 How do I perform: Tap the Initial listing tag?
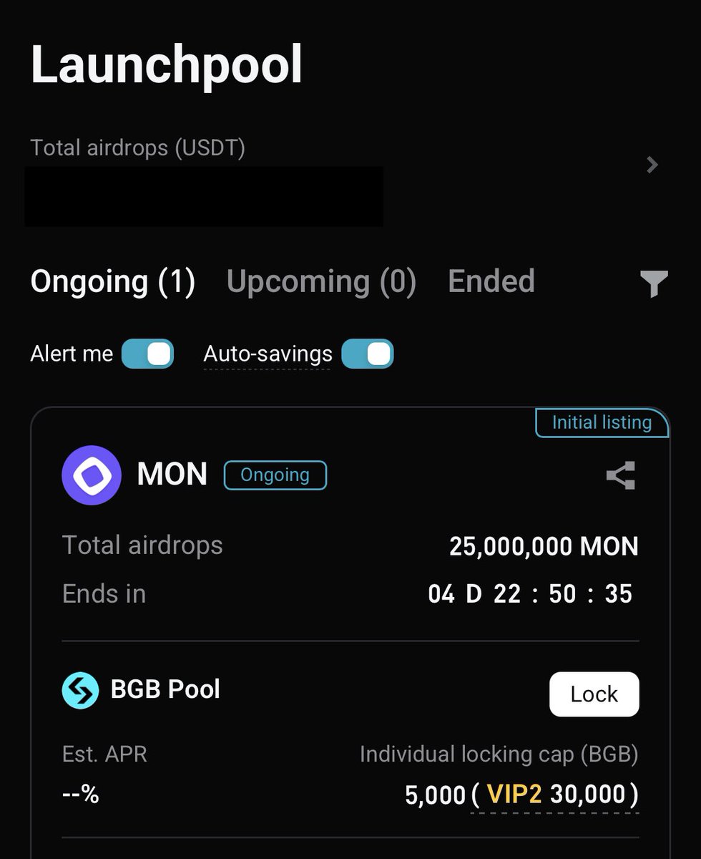point(602,422)
